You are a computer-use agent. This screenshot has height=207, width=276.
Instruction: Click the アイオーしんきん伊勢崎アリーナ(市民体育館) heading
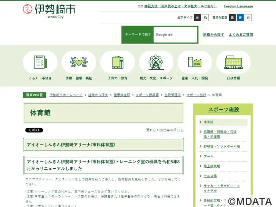(71, 145)
